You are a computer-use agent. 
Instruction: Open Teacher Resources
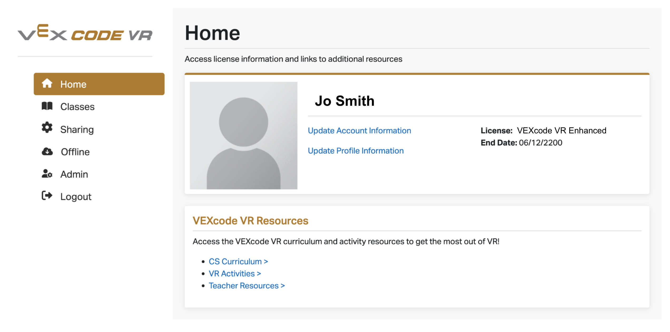[247, 285]
